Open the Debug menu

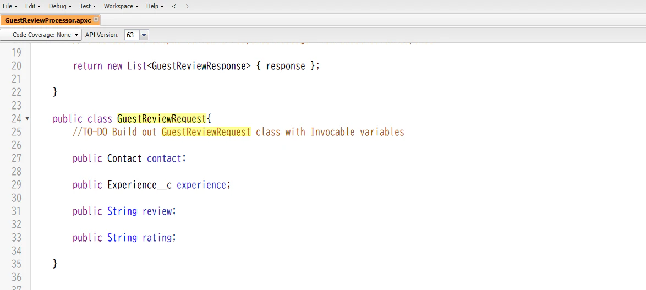(60, 6)
